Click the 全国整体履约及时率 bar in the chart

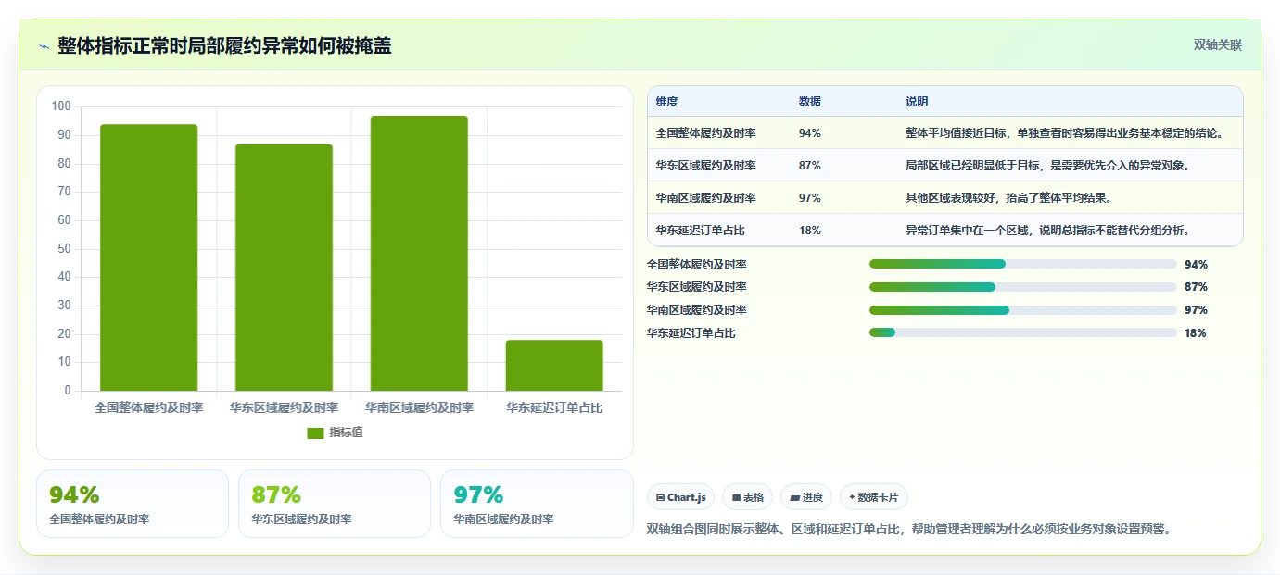148,257
